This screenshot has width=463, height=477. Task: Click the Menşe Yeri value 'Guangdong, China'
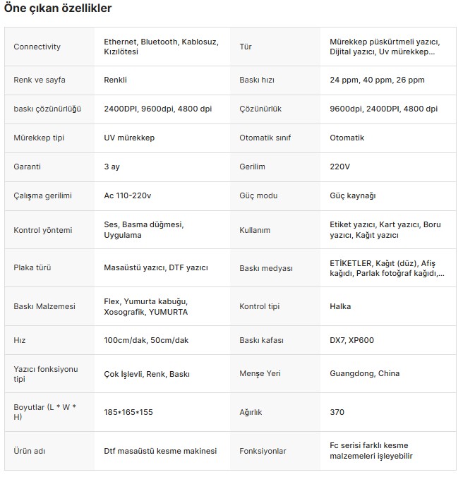[364, 373]
